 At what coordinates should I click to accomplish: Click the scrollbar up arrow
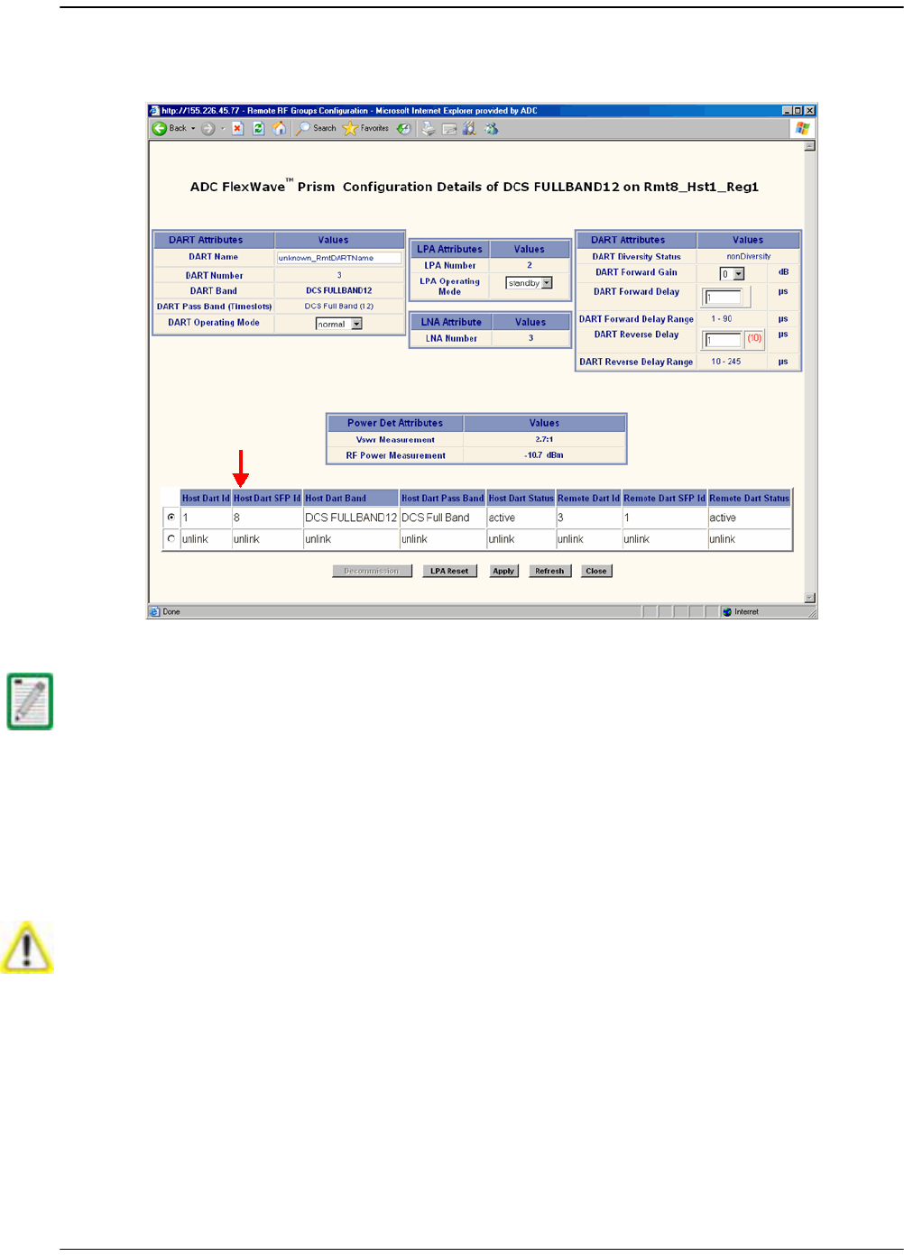coord(809,145)
